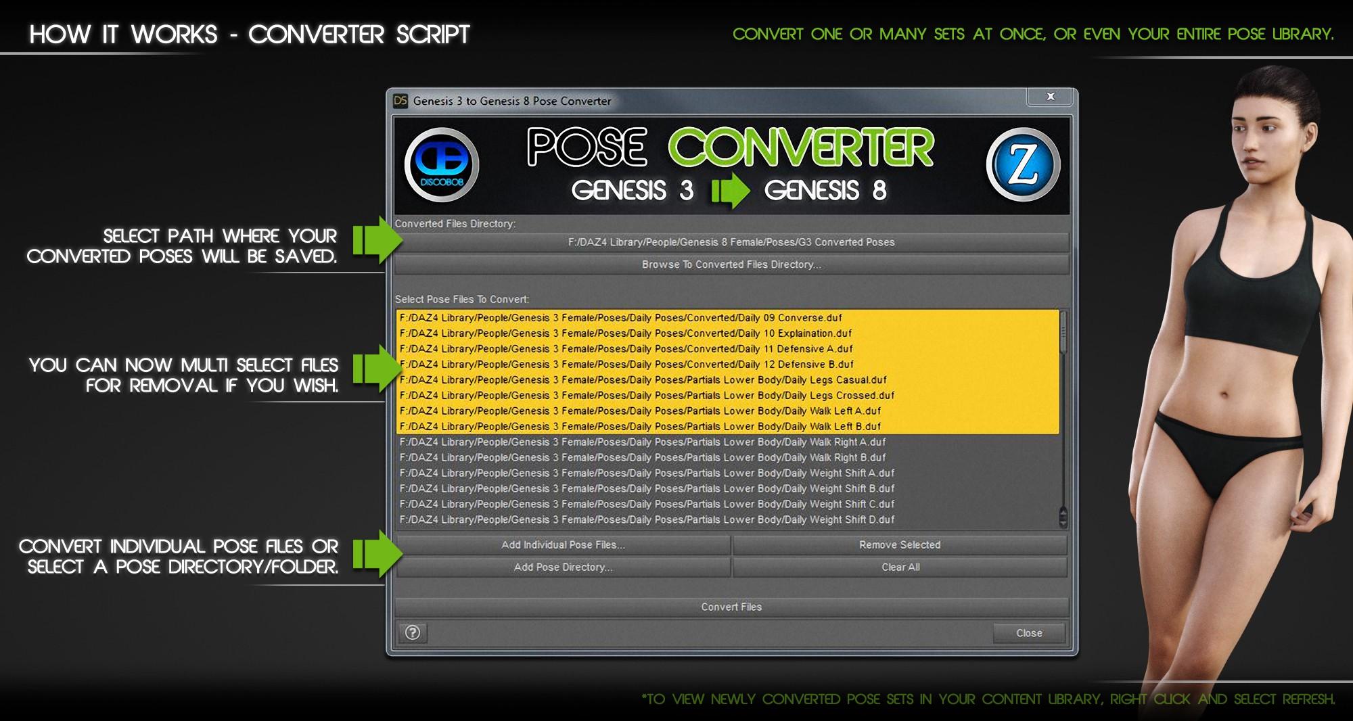Click the converted files directory path button
This screenshot has height=721, width=1353.
[x=731, y=242]
